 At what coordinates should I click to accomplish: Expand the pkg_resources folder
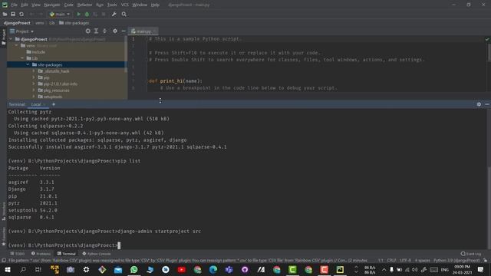[34, 90]
